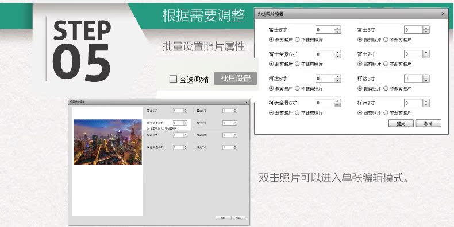Increase 富士7寸 quantity with up arrow
The height and width of the screenshot is (227, 454).
(426, 52)
